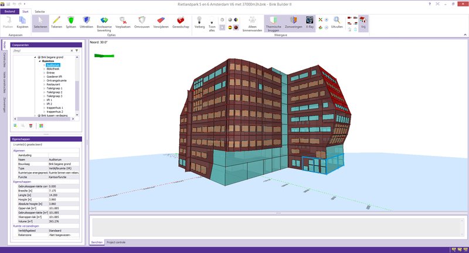Select the Verplaatsen tool
Image resolution: width=469 pixels, height=253 pixels.
(x=123, y=23)
